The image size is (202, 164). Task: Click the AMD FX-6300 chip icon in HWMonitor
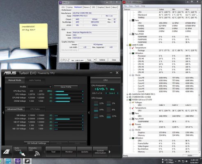[130, 45]
